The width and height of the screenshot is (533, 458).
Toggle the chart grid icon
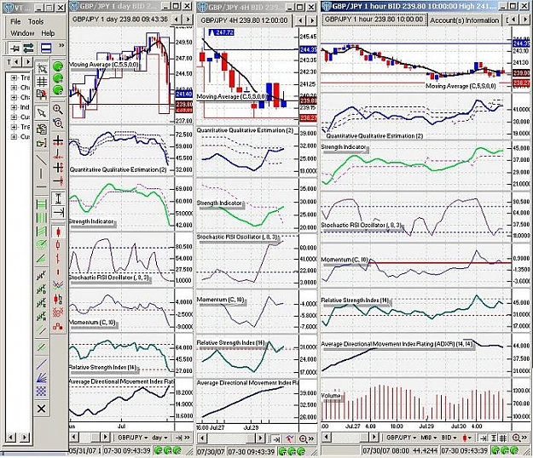point(42,82)
